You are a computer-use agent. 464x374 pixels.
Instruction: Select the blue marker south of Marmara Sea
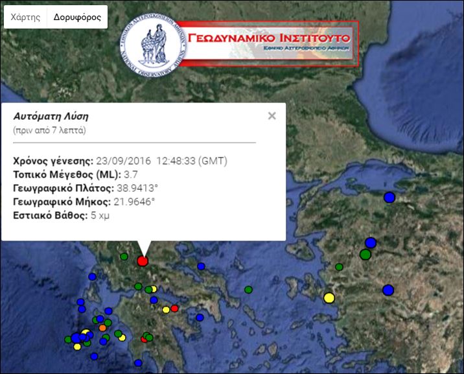pos(389,197)
